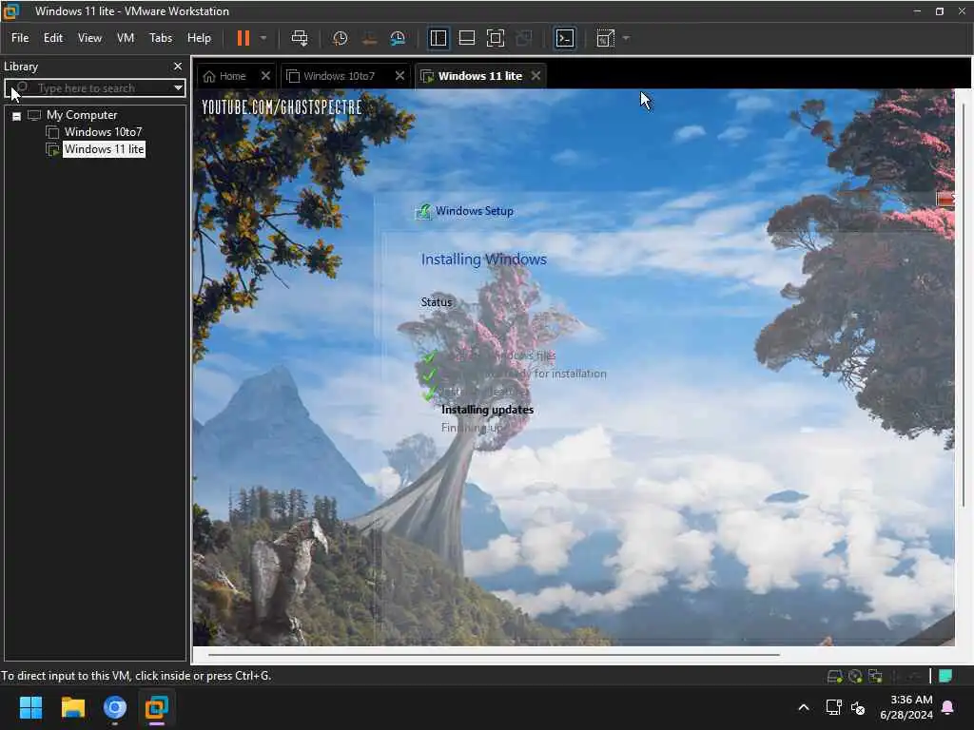Toggle the thumbnail bar view

tap(466, 38)
